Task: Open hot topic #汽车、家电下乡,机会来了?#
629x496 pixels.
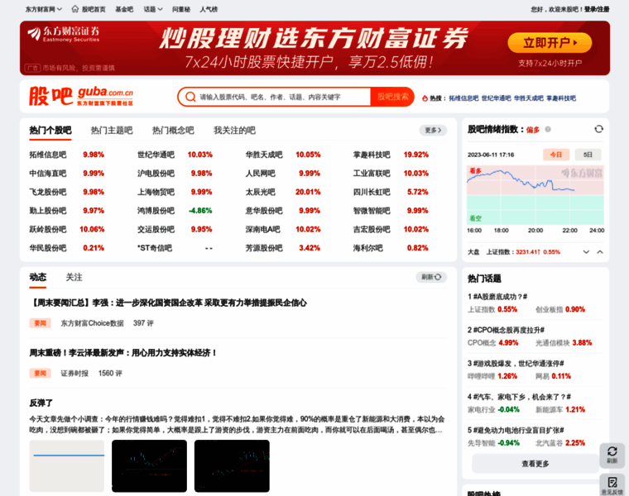Action: (x=519, y=397)
